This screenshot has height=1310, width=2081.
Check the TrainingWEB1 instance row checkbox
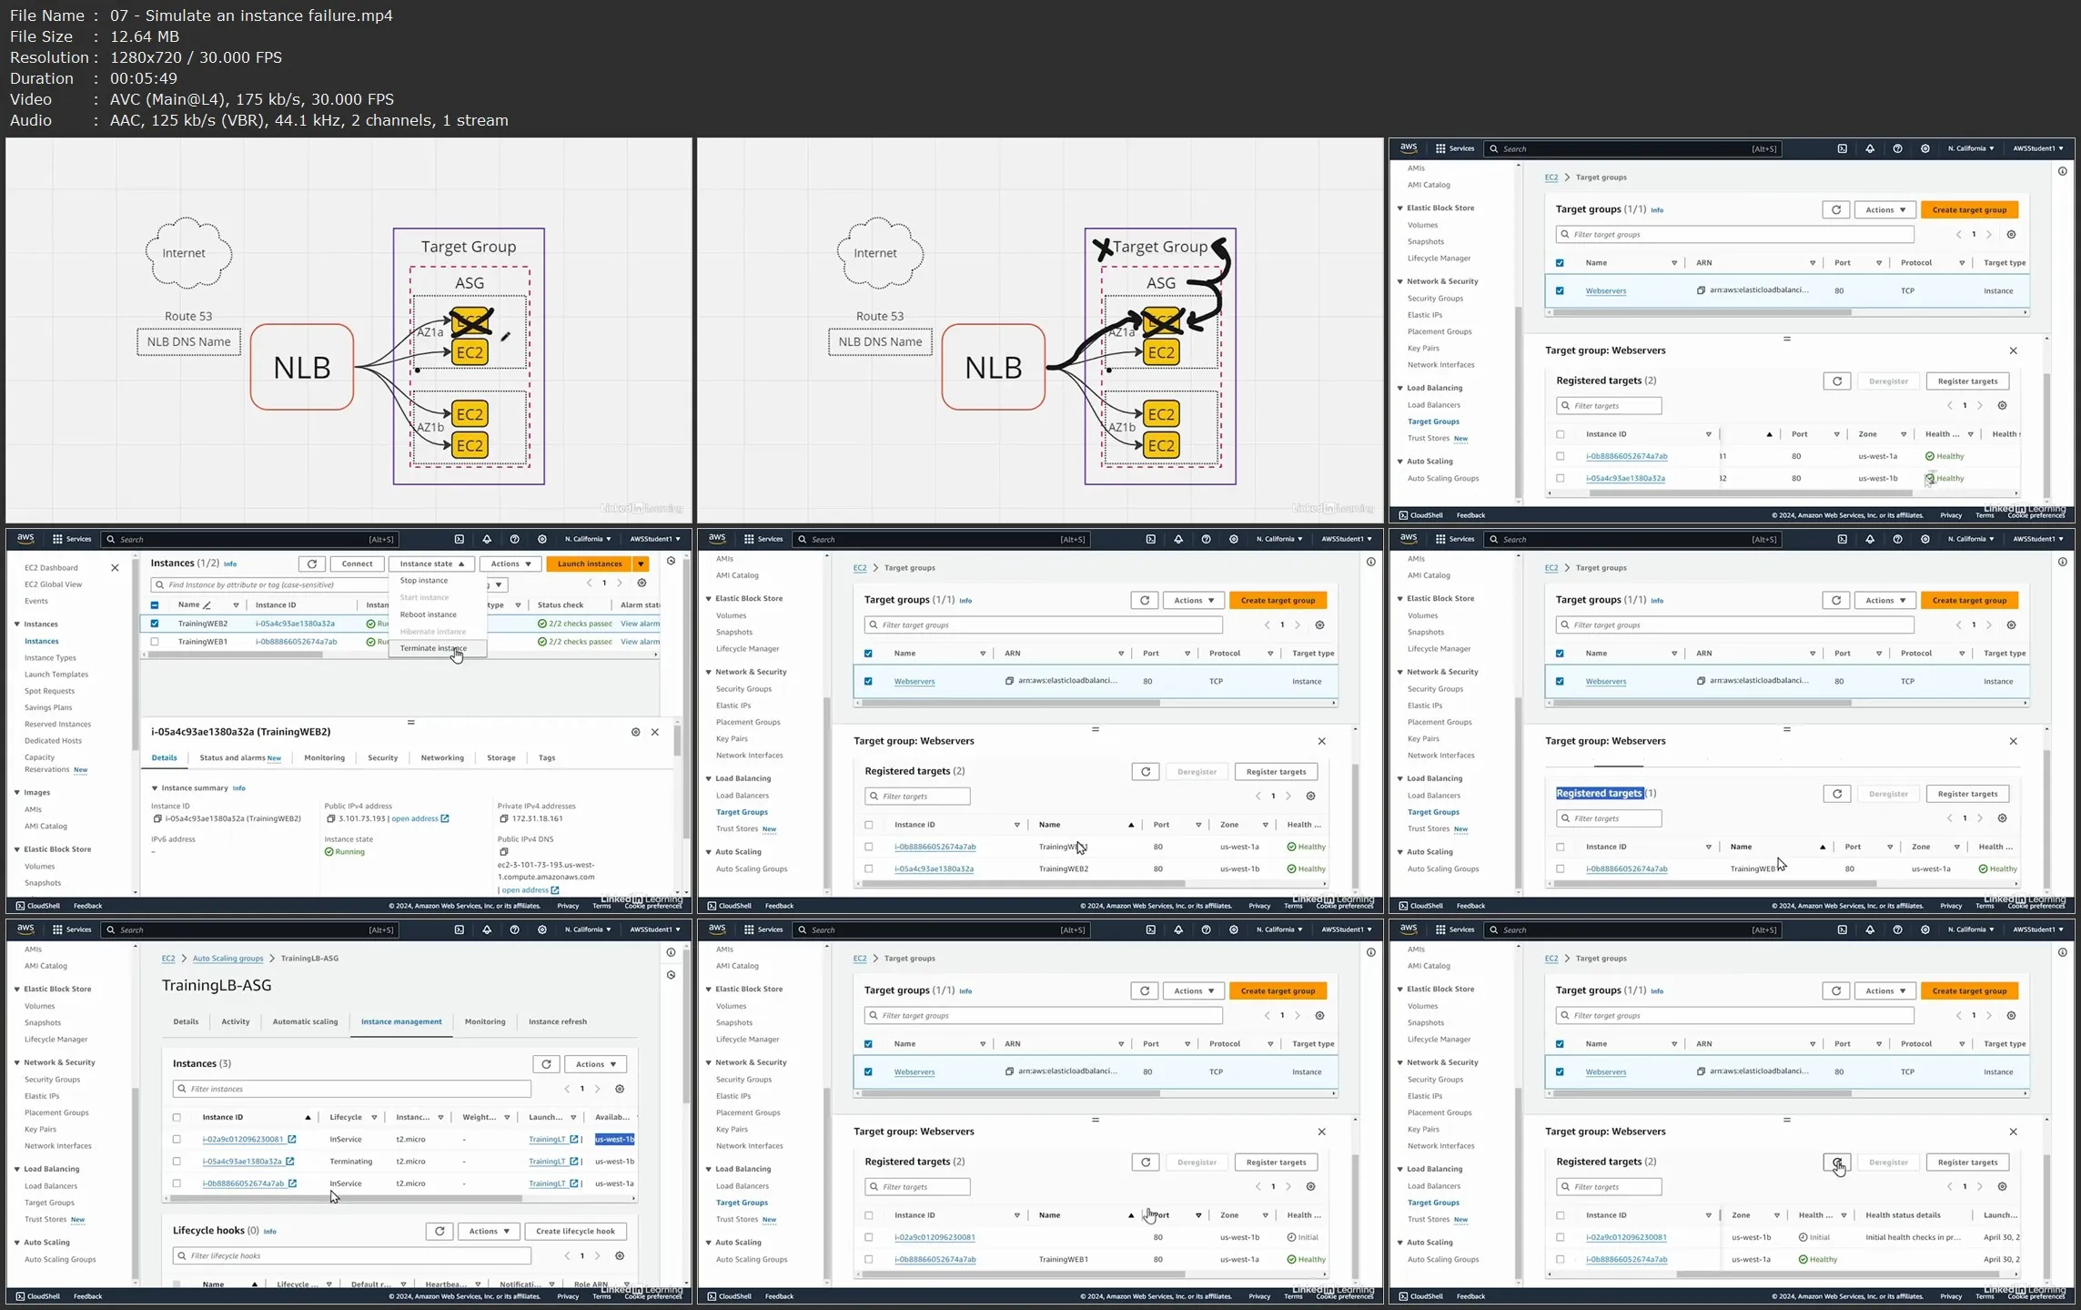155,642
